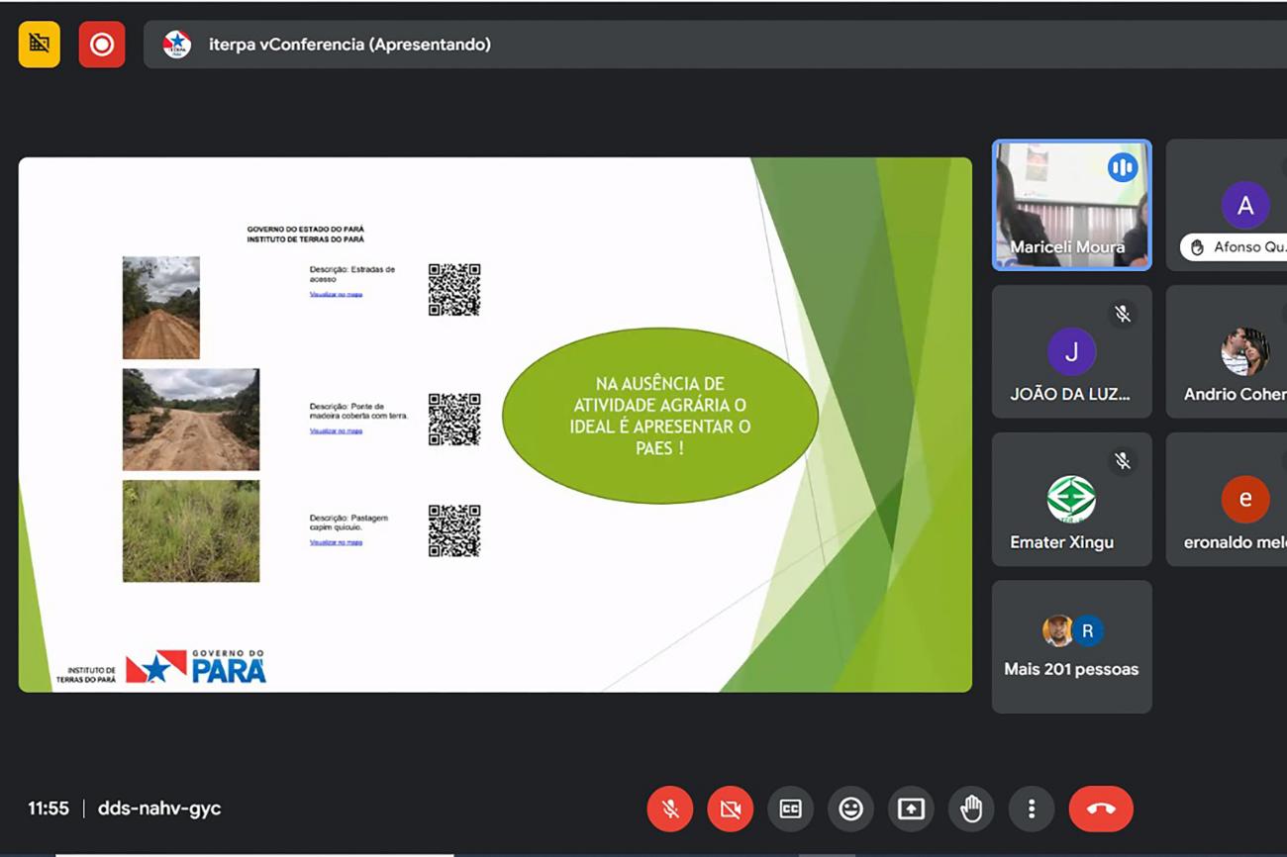Select the Mariceli Moura video tile
1287x857 pixels.
(1071, 205)
